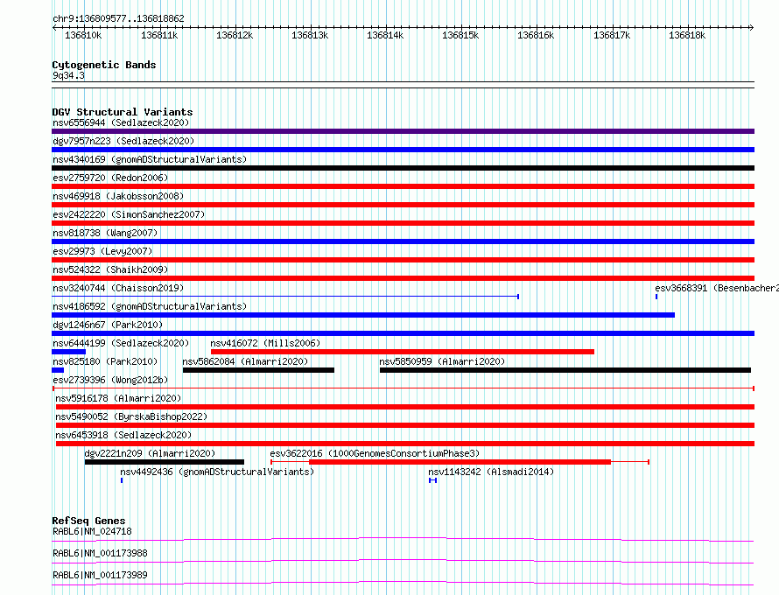Click nsv3240744 (Chaisson2019) label
The width and height of the screenshot is (779, 595).
(118, 288)
